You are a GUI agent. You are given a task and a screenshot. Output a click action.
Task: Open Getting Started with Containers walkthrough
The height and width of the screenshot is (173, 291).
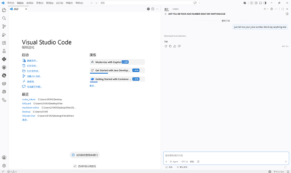click(x=117, y=79)
